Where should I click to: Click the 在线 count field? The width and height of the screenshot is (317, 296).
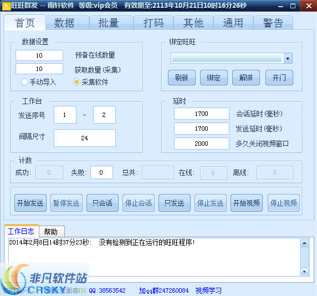pos(213,173)
